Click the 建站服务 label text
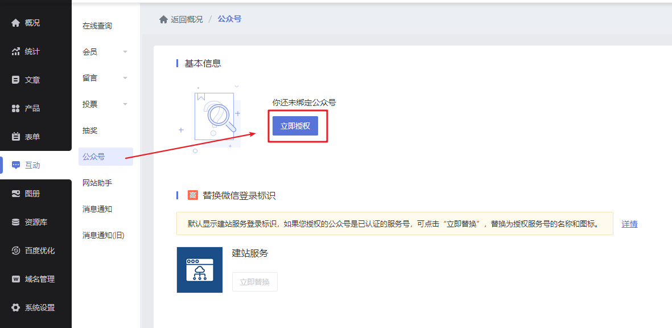672x328 pixels. click(x=250, y=253)
